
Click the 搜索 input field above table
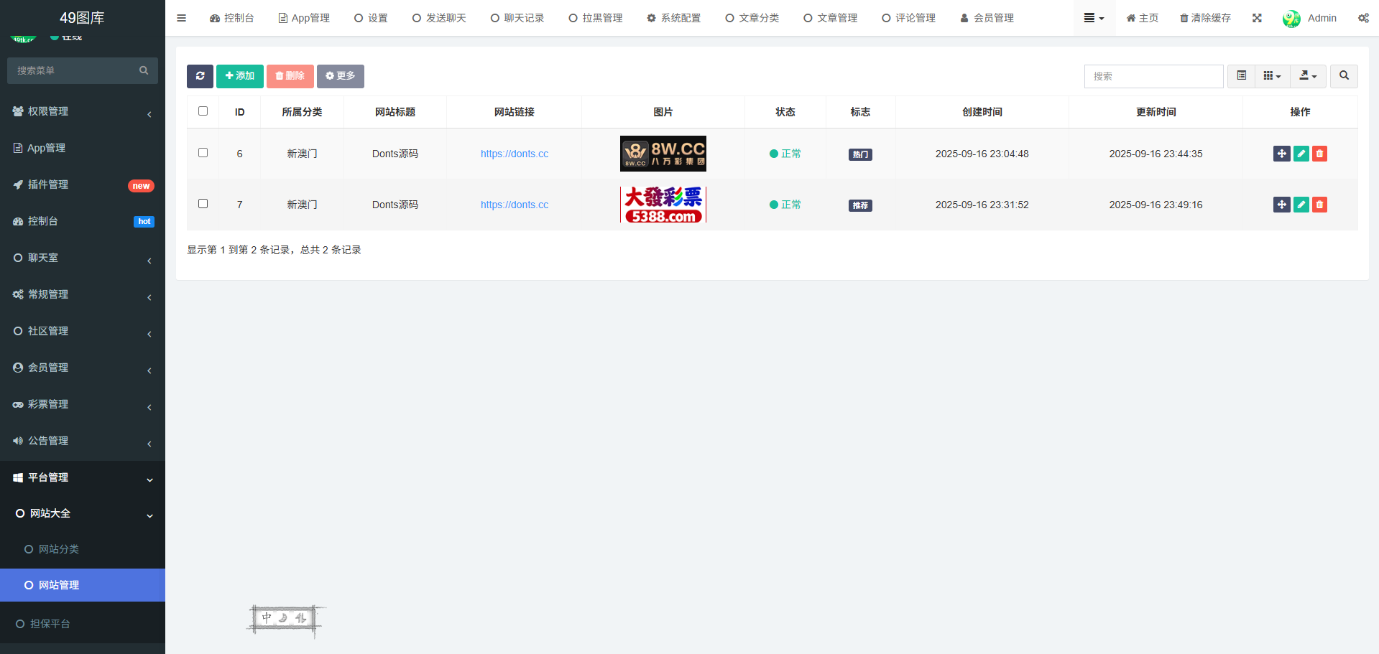(1153, 76)
